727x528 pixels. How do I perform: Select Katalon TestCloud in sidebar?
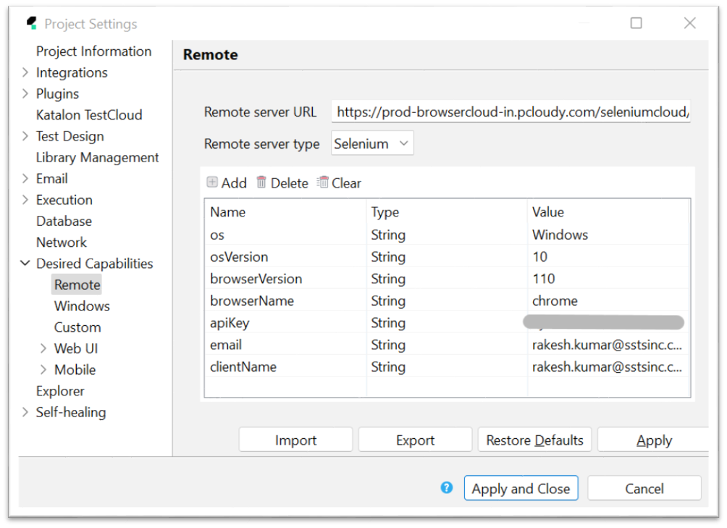click(89, 114)
